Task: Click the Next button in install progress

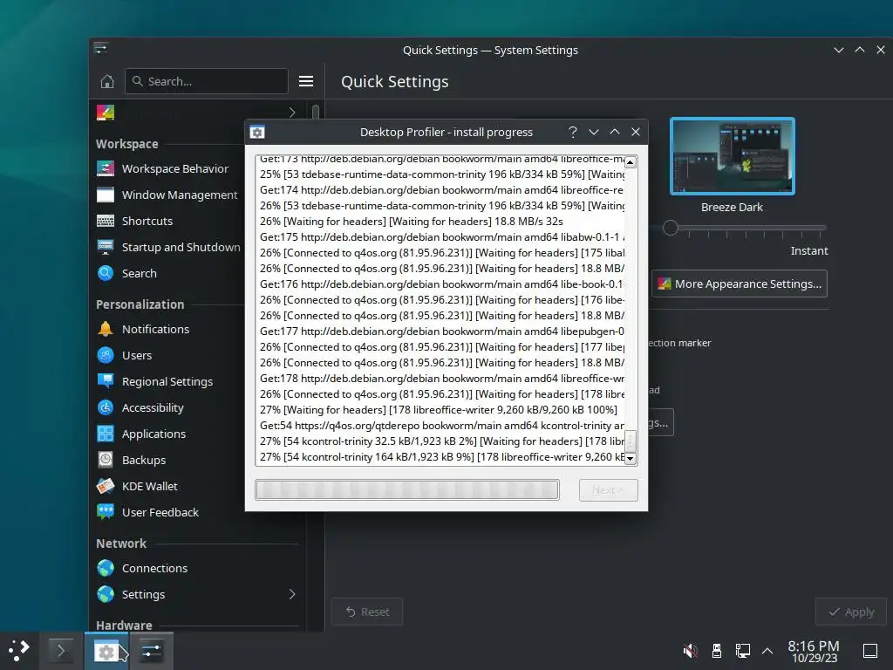Action: pos(608,490)
